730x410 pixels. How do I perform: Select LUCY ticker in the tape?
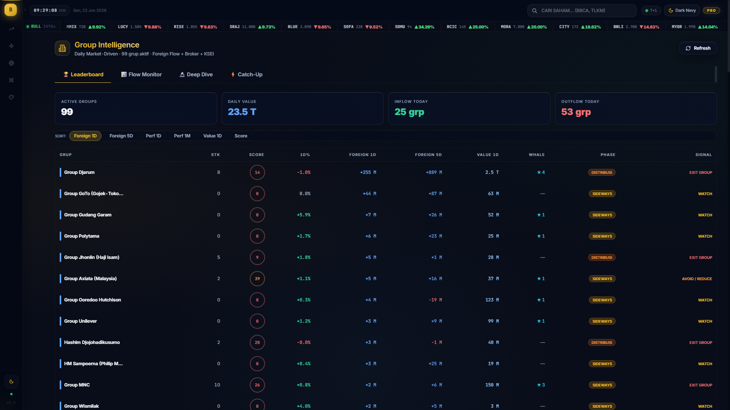[140, 27]
